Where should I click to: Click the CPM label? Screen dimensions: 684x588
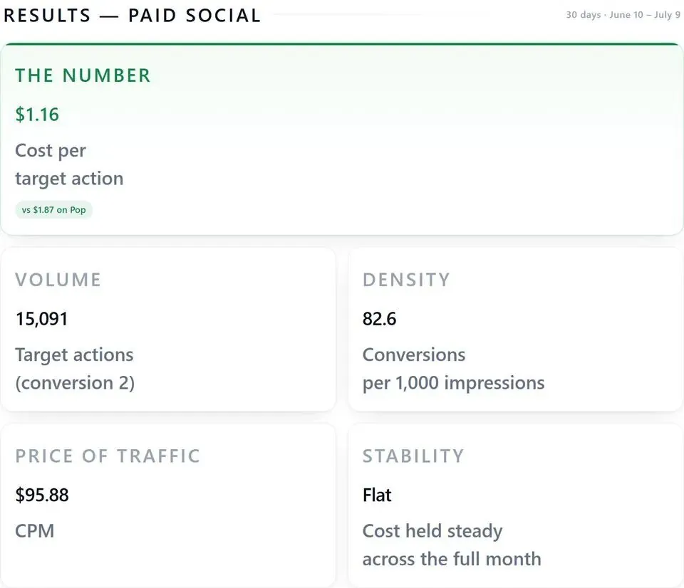coord(34,531)
